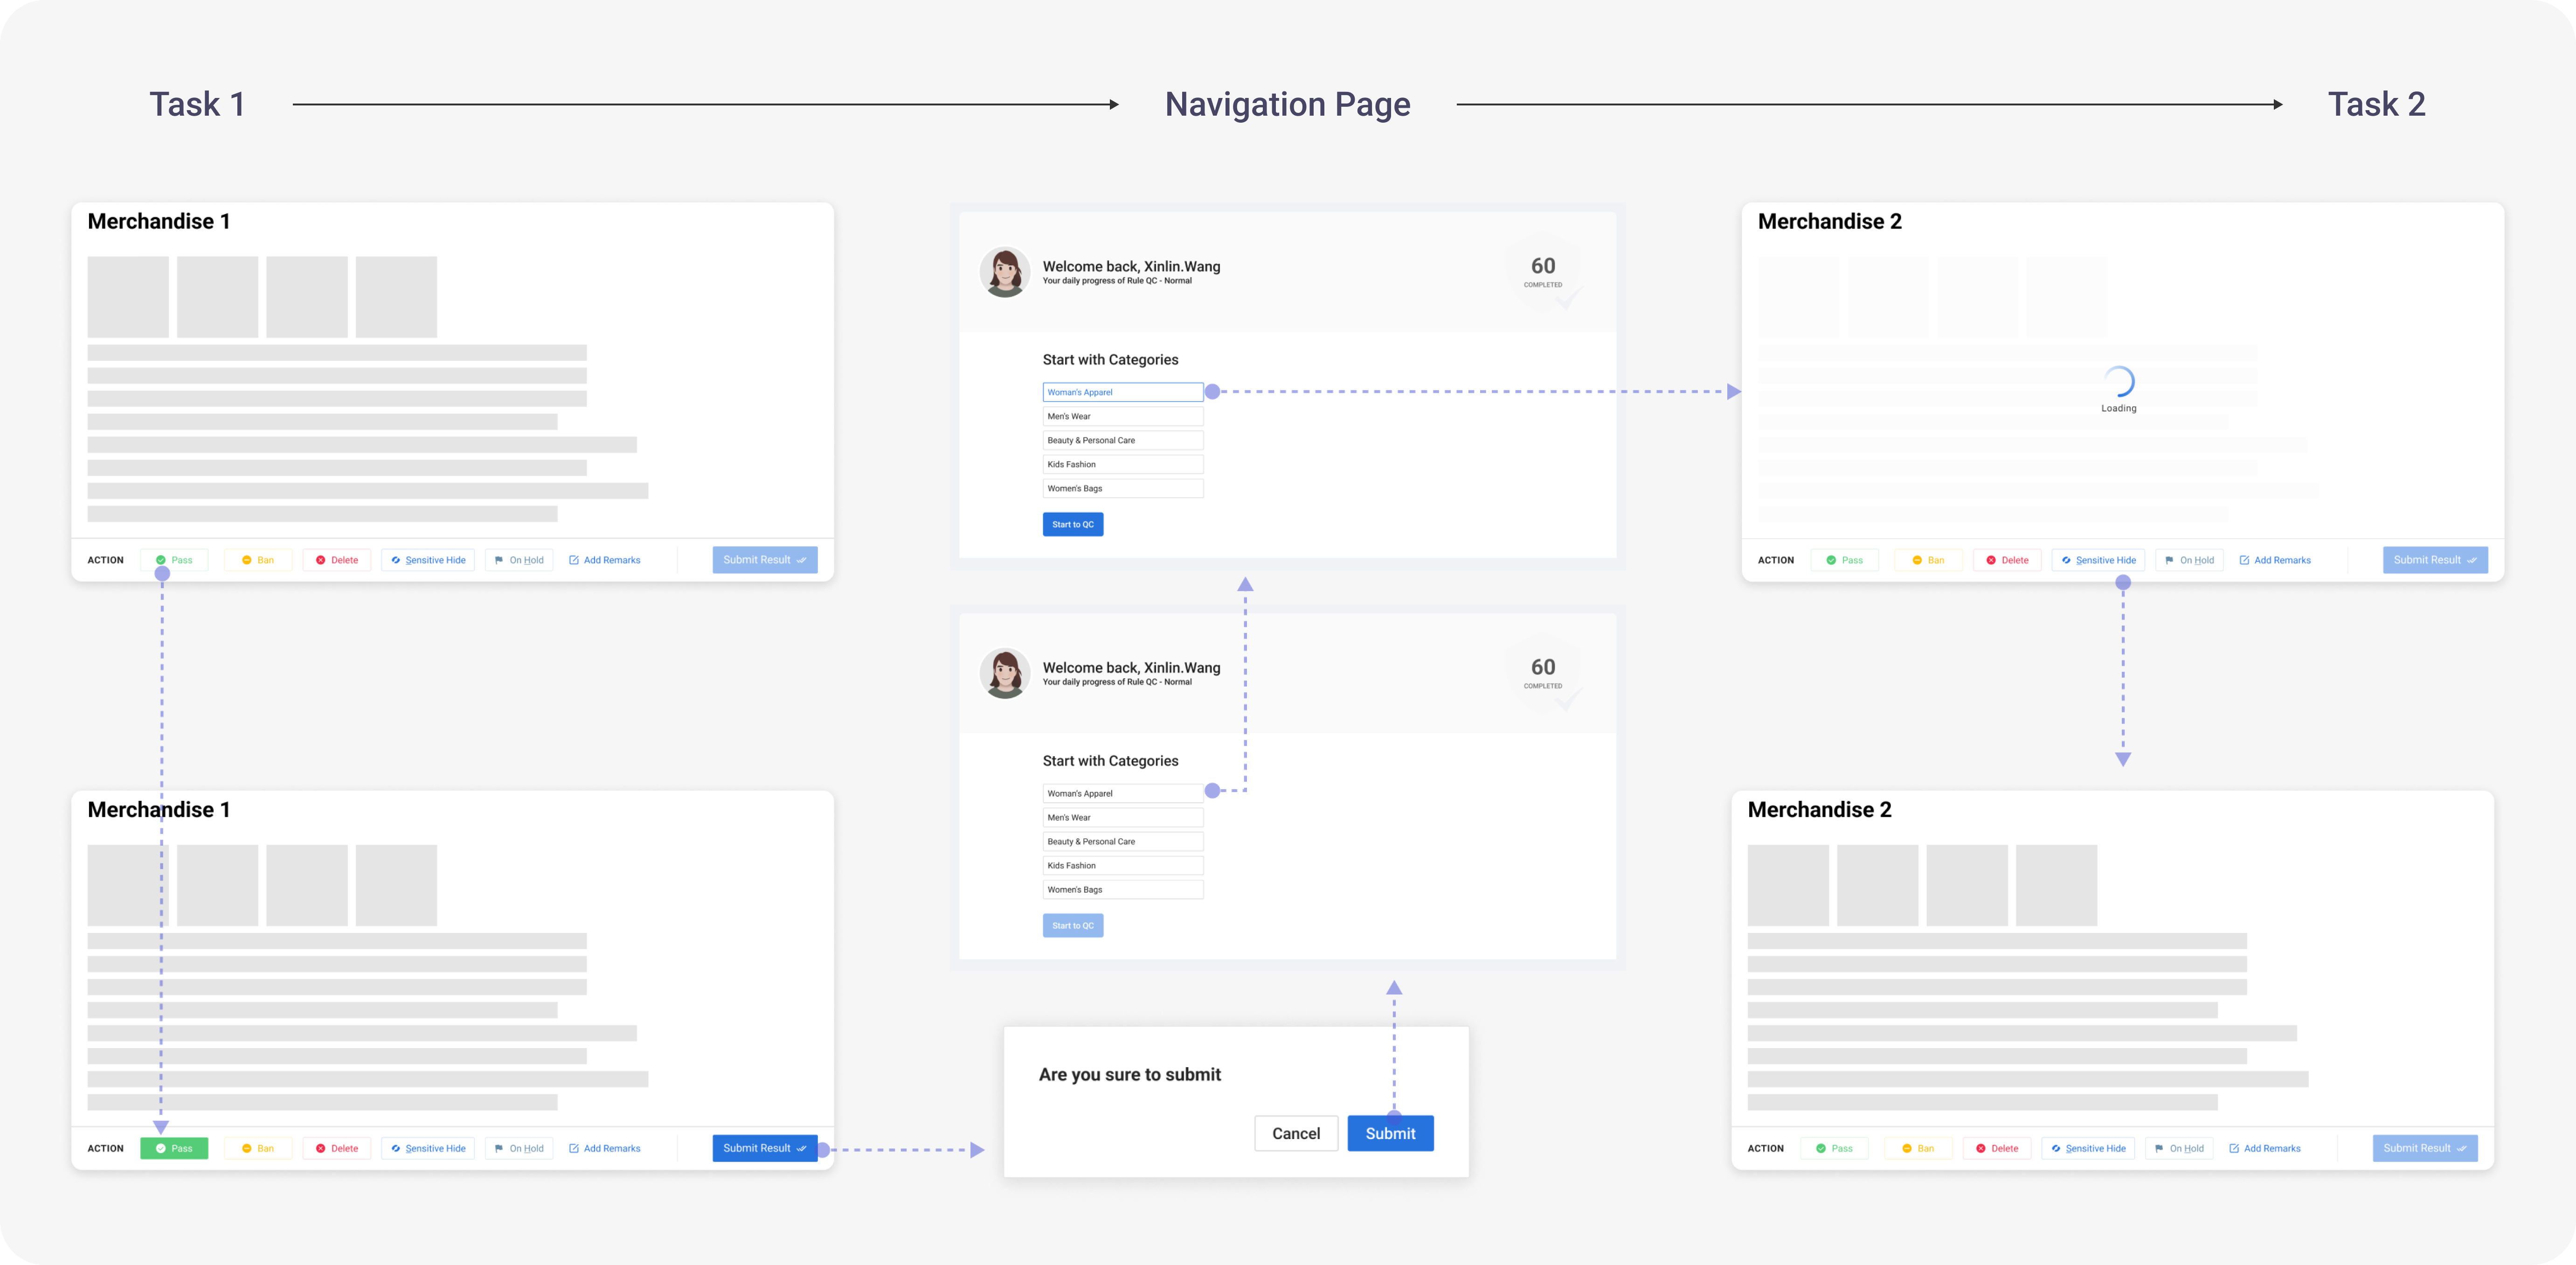Click Delete in loading Merchandise 2 panel
Screen dimensions: 2576x1265
[2008, 560]
